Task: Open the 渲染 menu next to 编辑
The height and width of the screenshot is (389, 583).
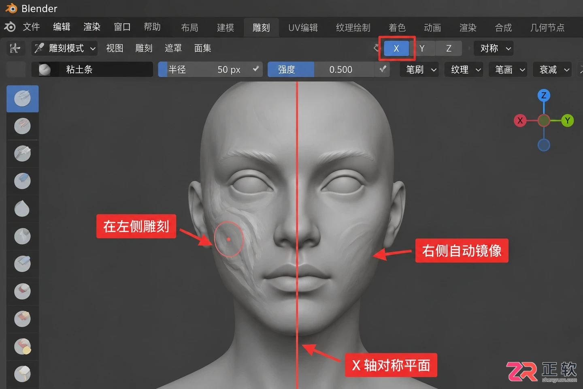Action: [92, 27]
